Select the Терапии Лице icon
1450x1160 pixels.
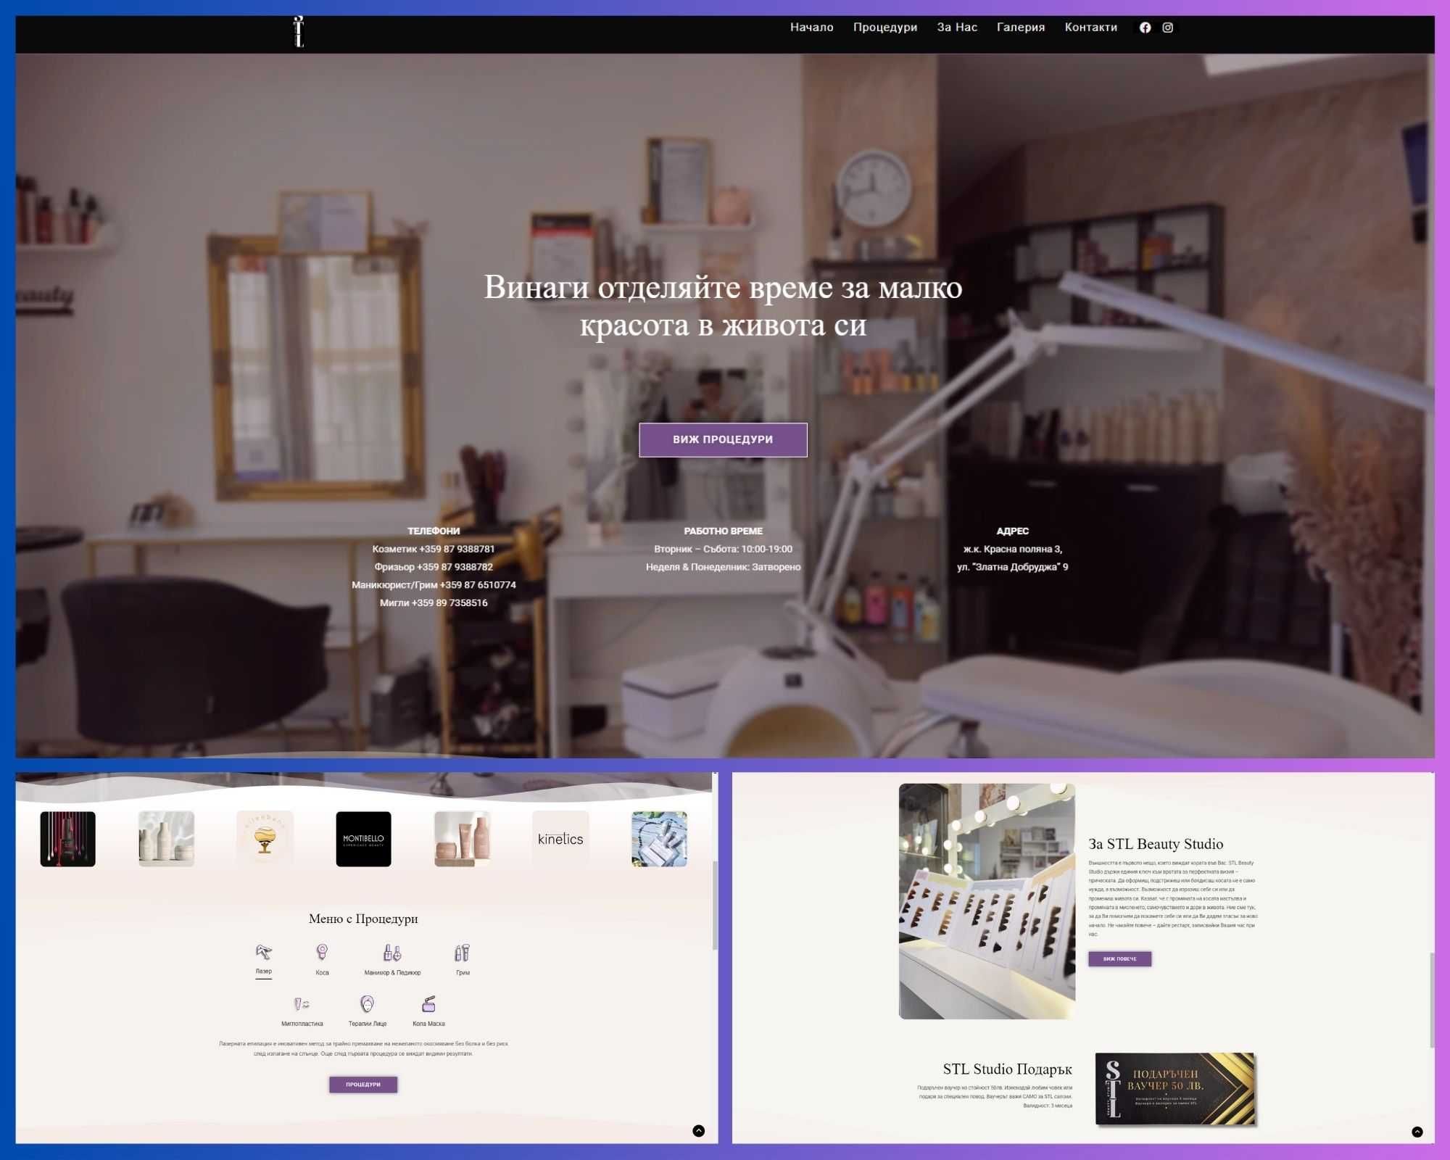[x=368, y=1004]
